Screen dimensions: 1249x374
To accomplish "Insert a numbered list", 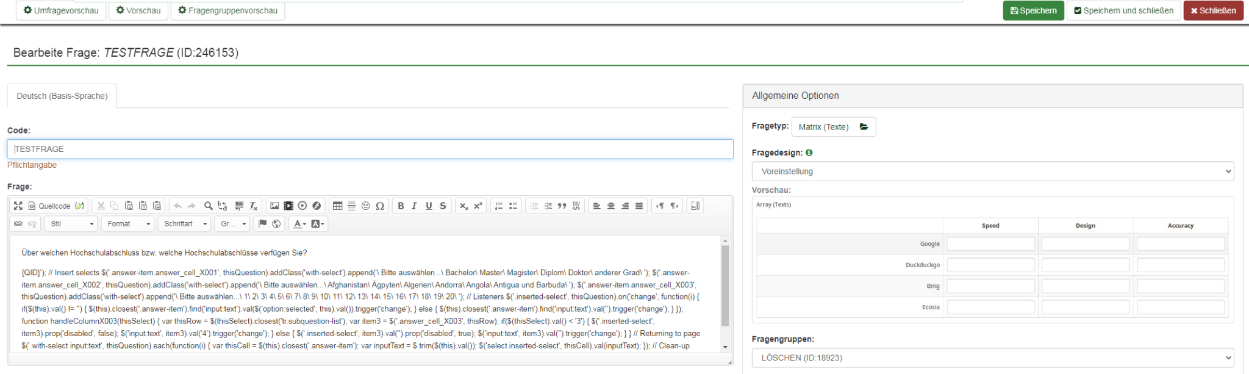I will click(x=499, y=206).
